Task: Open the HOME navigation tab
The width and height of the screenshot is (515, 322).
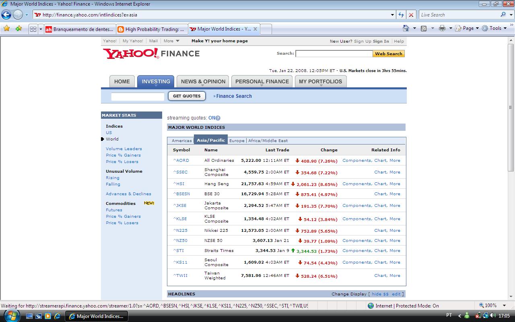Action: [x=122, y=81]
